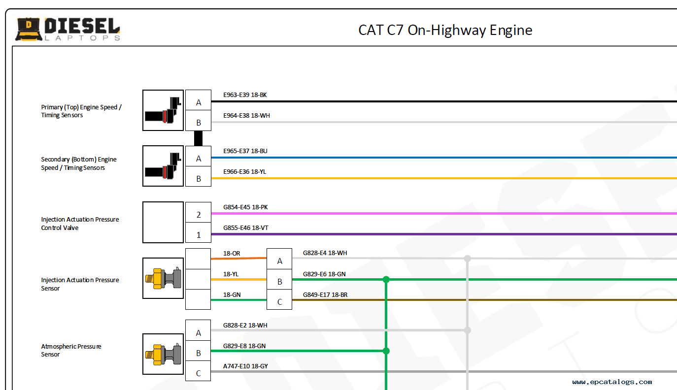Image resolution: width=677 pixels, height=390 pixels.
Task: Select the '18-OR' orange wire label
Action: pos(232,253)
